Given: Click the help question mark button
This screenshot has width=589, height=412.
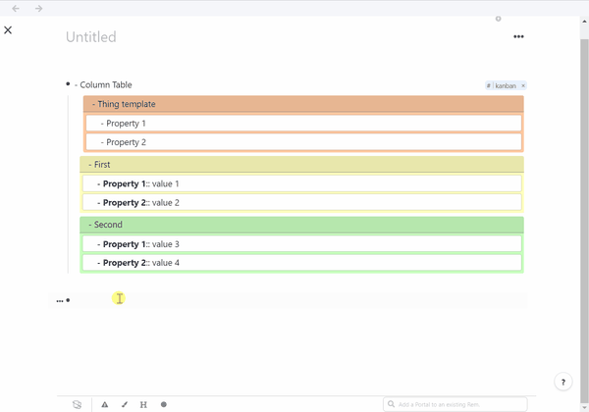Looking at the screenshot, I should pyautogui.click(x=563, y=383).
